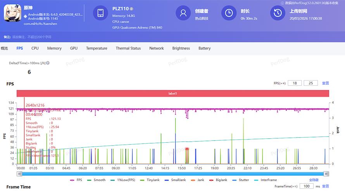The width and height of the screenshot is (345, 191).
Task: Click the FrameTime threshold field showing 100
Action: click(x=306, y=186)
